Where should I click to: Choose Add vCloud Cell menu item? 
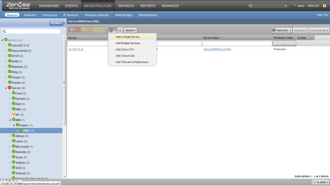(x=132, y=56)
